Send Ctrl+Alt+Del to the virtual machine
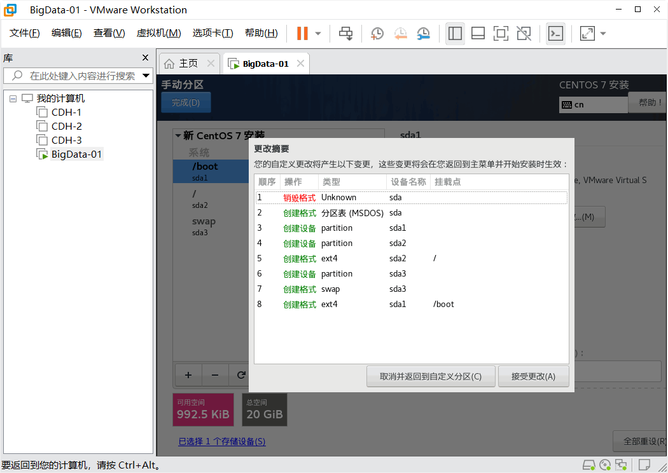The height and width of the screenshot is (473, 668). (x=345, y=33)
